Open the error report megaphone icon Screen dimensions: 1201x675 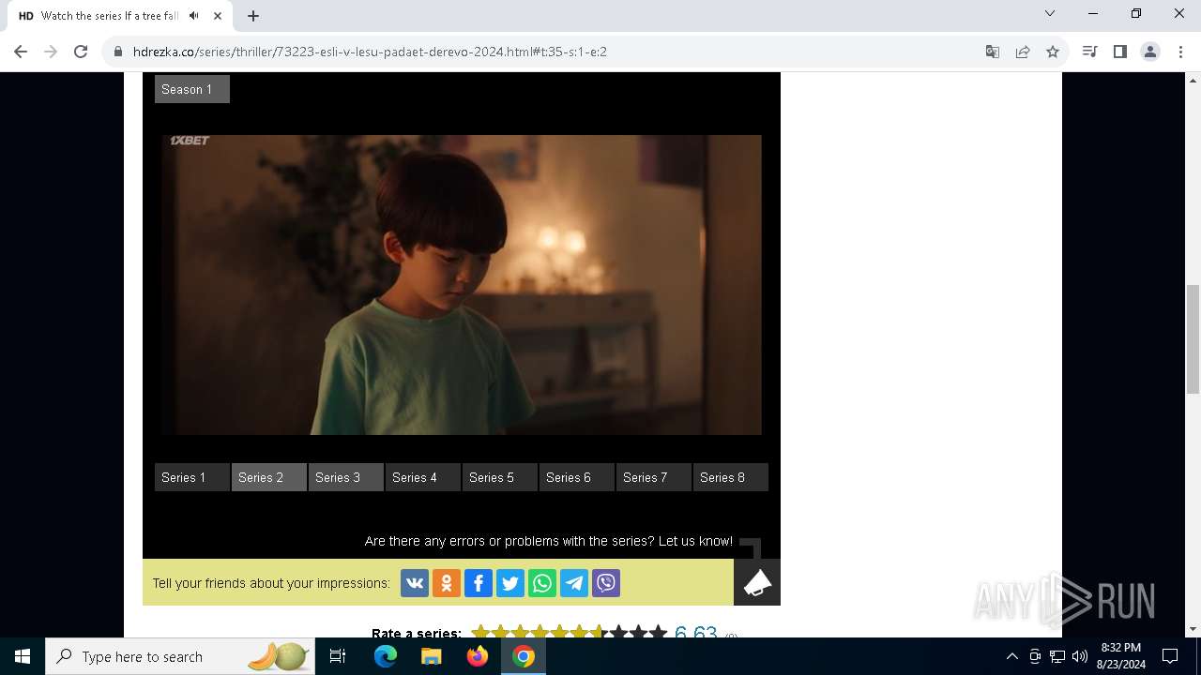(x=757, y=582)
